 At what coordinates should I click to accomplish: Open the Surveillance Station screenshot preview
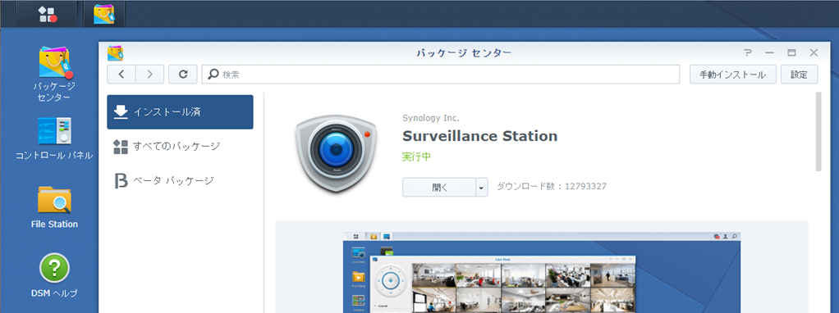(542, 272)
